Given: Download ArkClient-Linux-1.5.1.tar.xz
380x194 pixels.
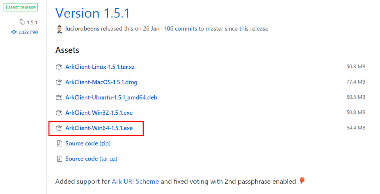Looking at the screenshot, I should point(100,67).
